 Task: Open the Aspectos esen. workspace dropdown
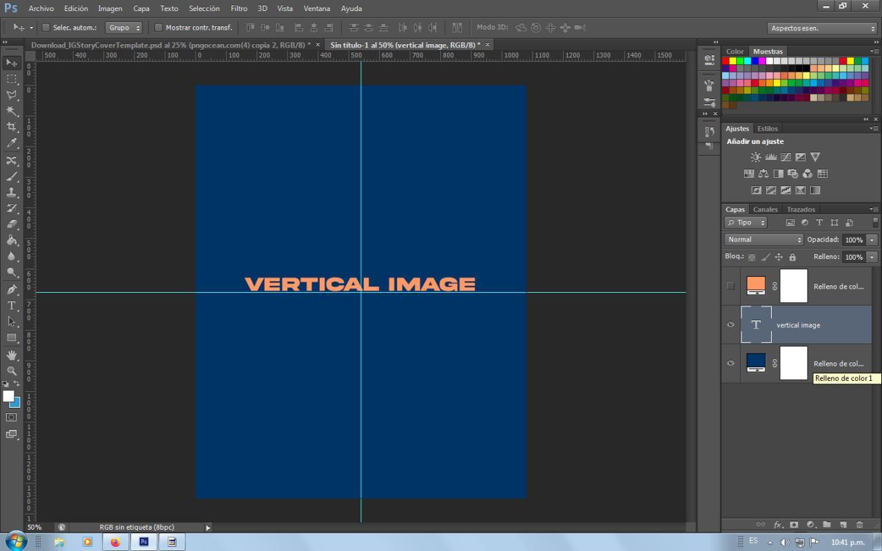tap(822, 28)
